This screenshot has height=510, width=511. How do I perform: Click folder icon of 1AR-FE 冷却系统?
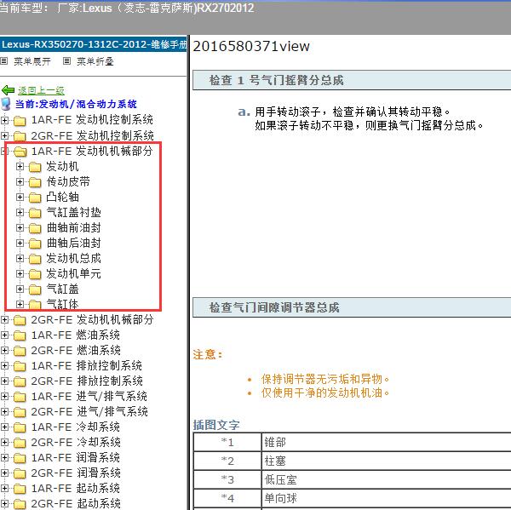[20, 427]
